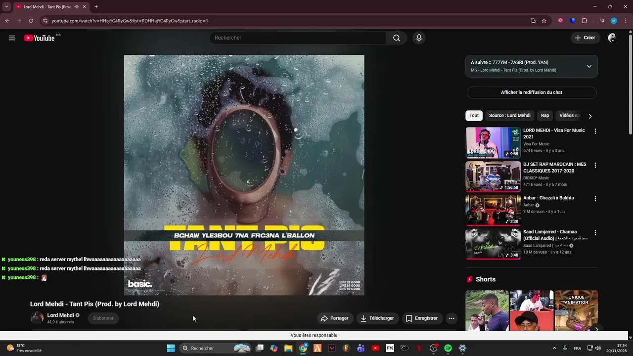Click the S'abonner button
The image size is (633, 356).
coord(103,318)
